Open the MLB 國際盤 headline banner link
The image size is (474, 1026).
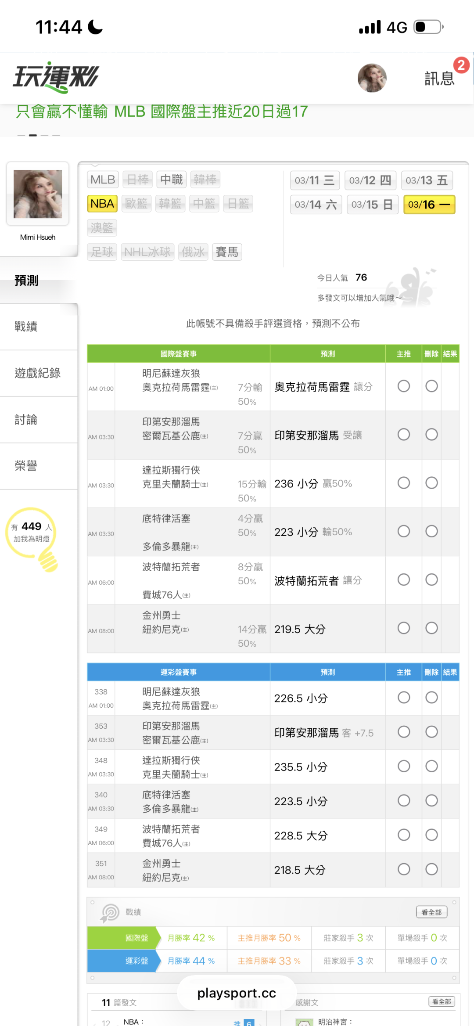(x=162, y=112)
